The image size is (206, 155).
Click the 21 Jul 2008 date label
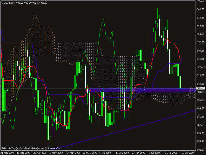click(171, 153)
